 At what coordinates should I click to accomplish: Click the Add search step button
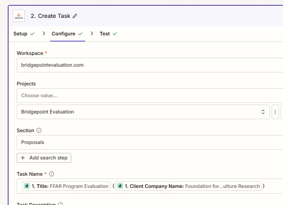tap(44, 158)
